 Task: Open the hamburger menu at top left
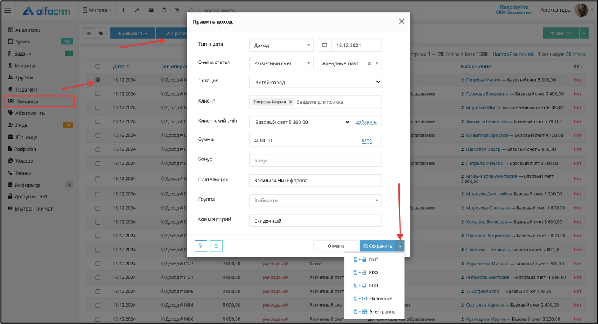pos(7,10)
